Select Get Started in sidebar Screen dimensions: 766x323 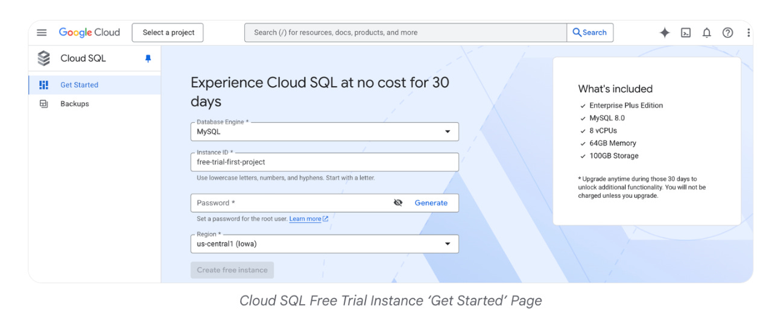coord(95,85)
